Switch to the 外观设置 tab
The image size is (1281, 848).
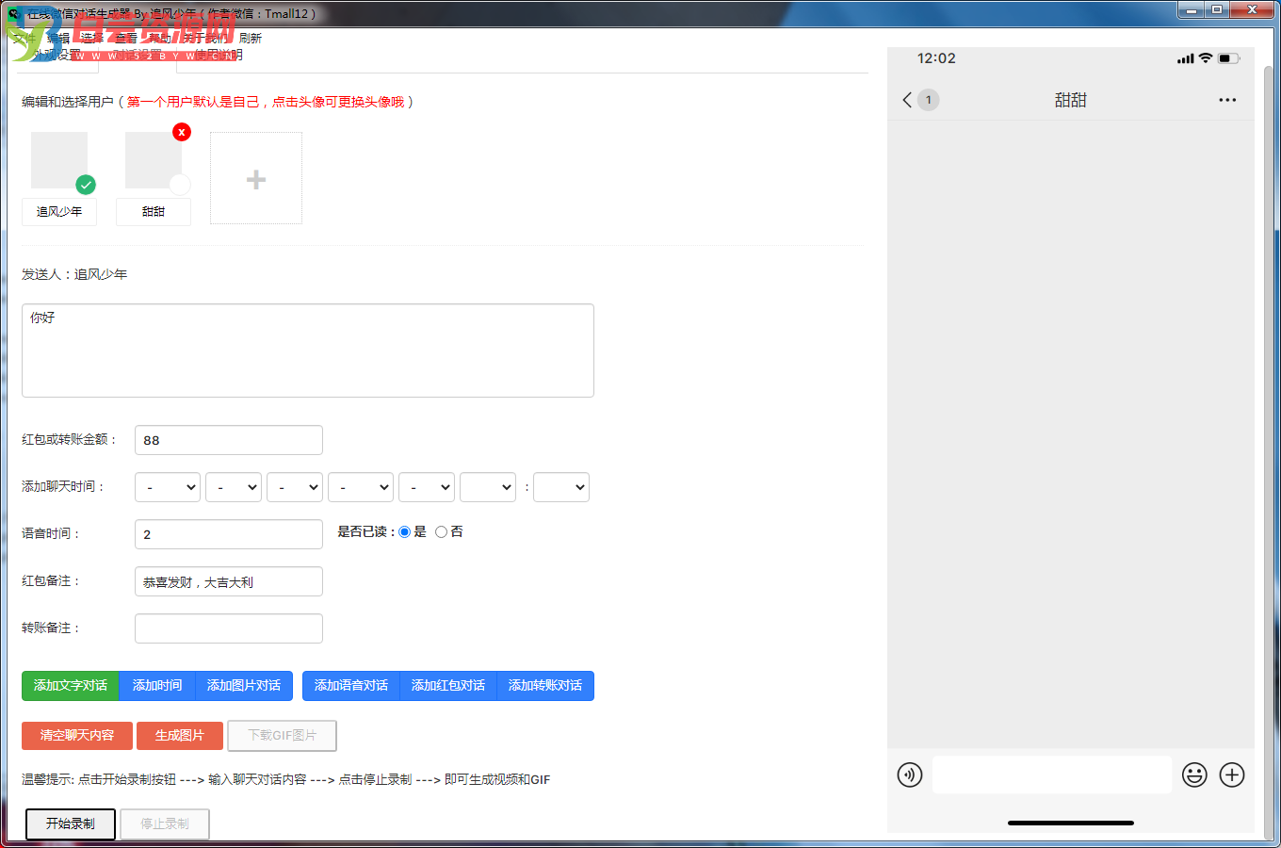[57, 55]
